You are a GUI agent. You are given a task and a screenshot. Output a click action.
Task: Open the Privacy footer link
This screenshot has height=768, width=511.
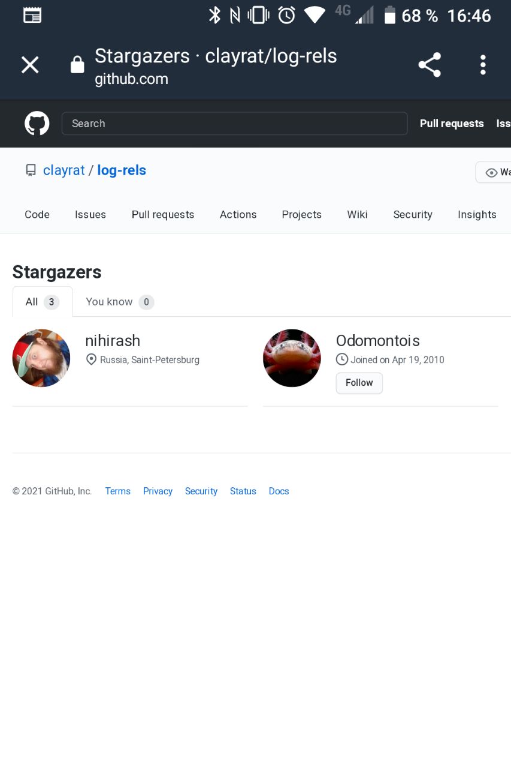tap(158, 491)
